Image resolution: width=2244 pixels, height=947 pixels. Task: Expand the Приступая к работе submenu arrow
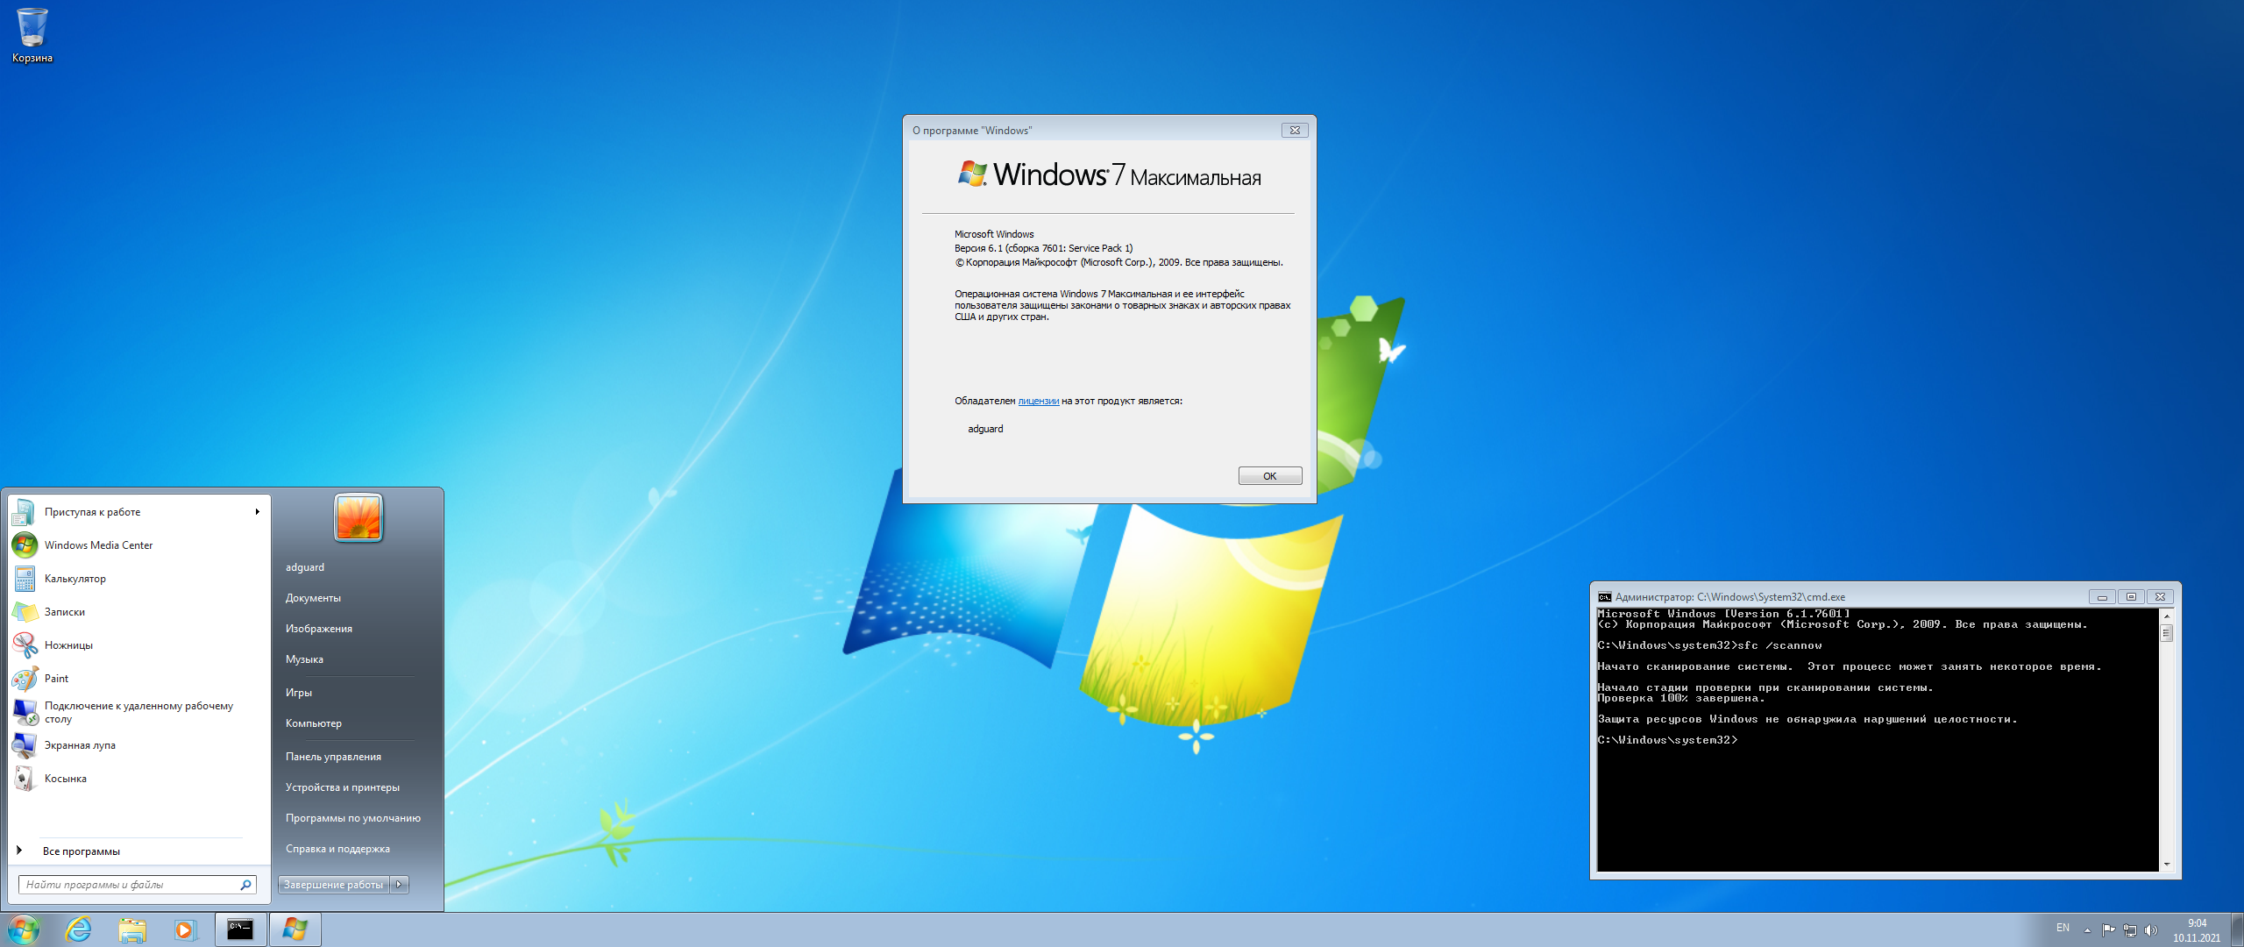[x=257, y=512]
